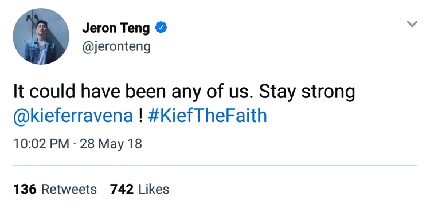The height and width of the screenshot is (208, 430).
Task: View the 742 Likes list
Action: [x=139, y=189]
